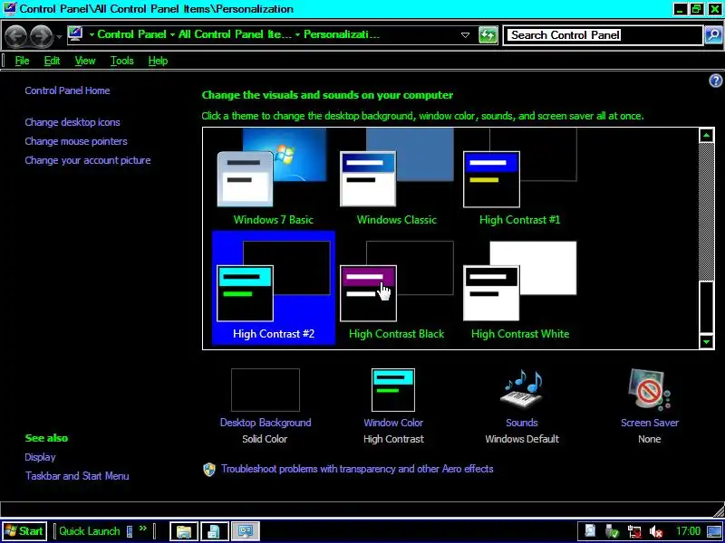Open the Tools menu

122,61
